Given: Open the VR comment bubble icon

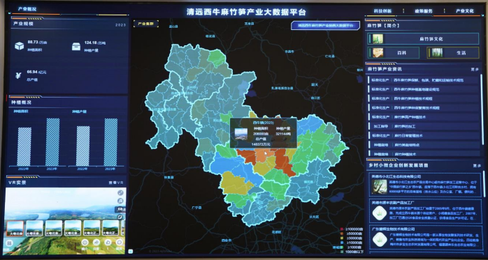Looking at the screenshot, I should click(119, 242).
